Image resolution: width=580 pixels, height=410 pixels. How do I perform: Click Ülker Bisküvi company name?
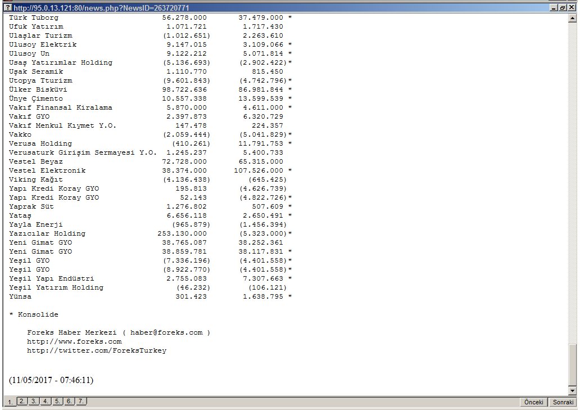38,89
